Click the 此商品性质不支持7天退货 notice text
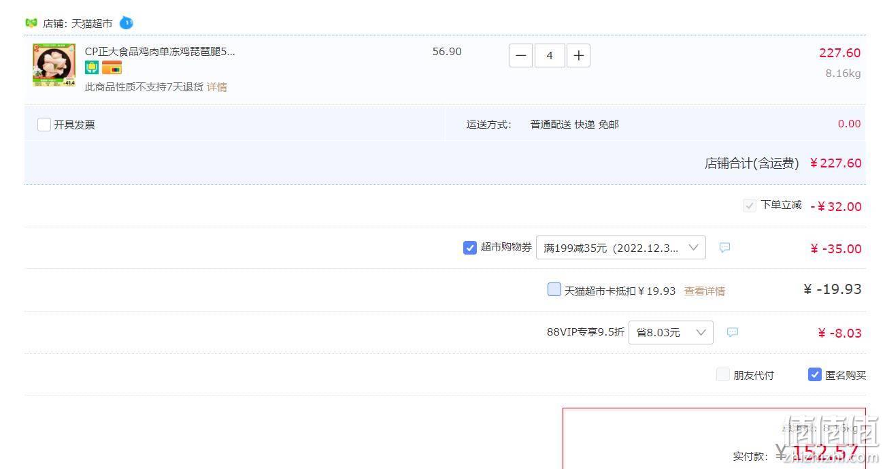 coord(144,87)
